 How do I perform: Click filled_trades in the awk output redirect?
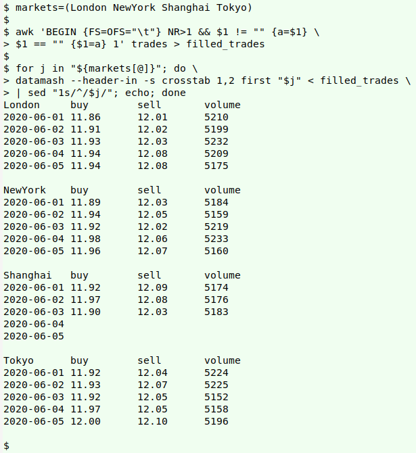coord(225,44)
